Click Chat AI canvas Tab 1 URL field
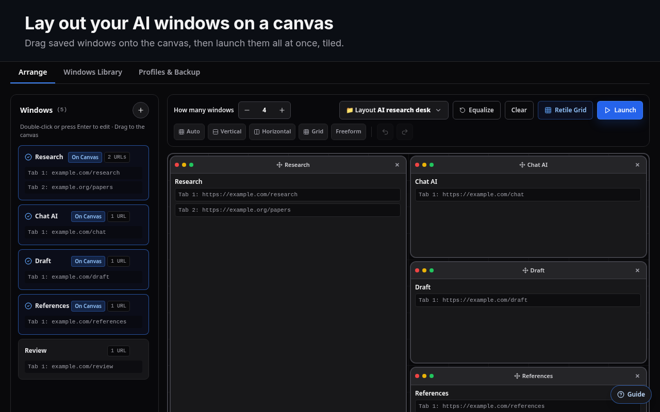The width and height of the screenshot is (660, 412). coord(528,195)
